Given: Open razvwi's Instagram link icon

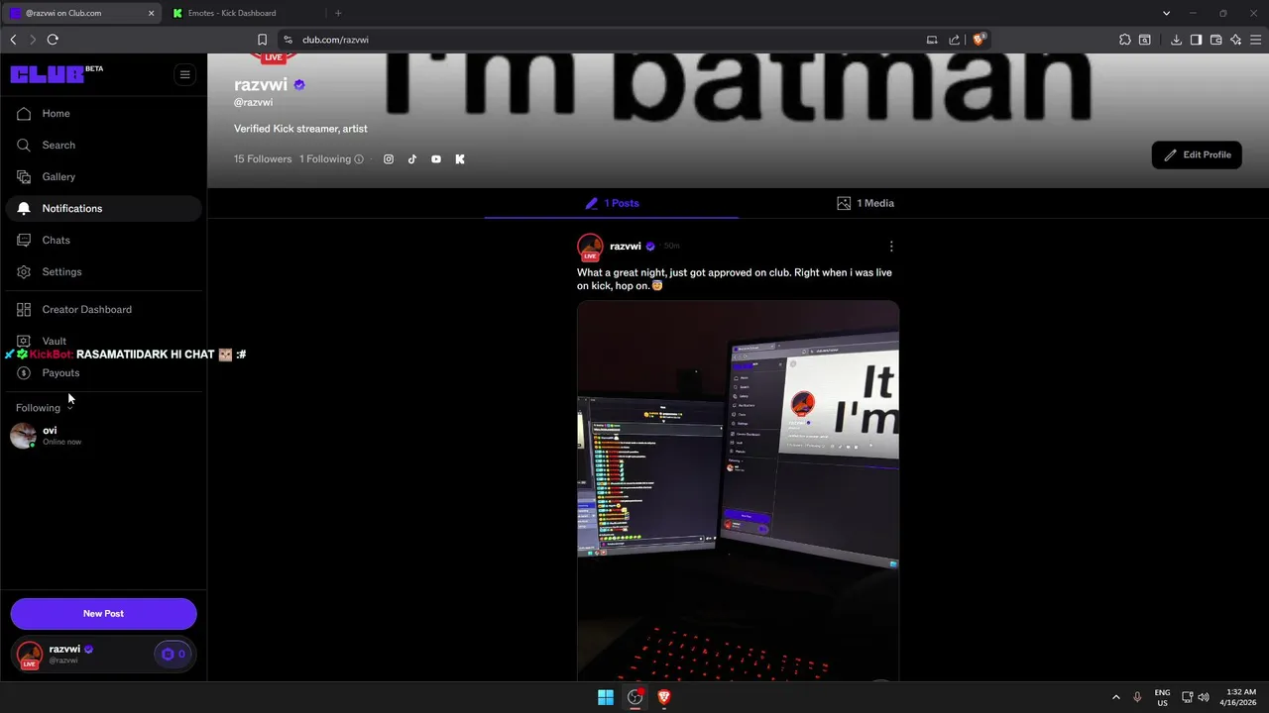Looking at the screenshot, I should pos(389,159).
